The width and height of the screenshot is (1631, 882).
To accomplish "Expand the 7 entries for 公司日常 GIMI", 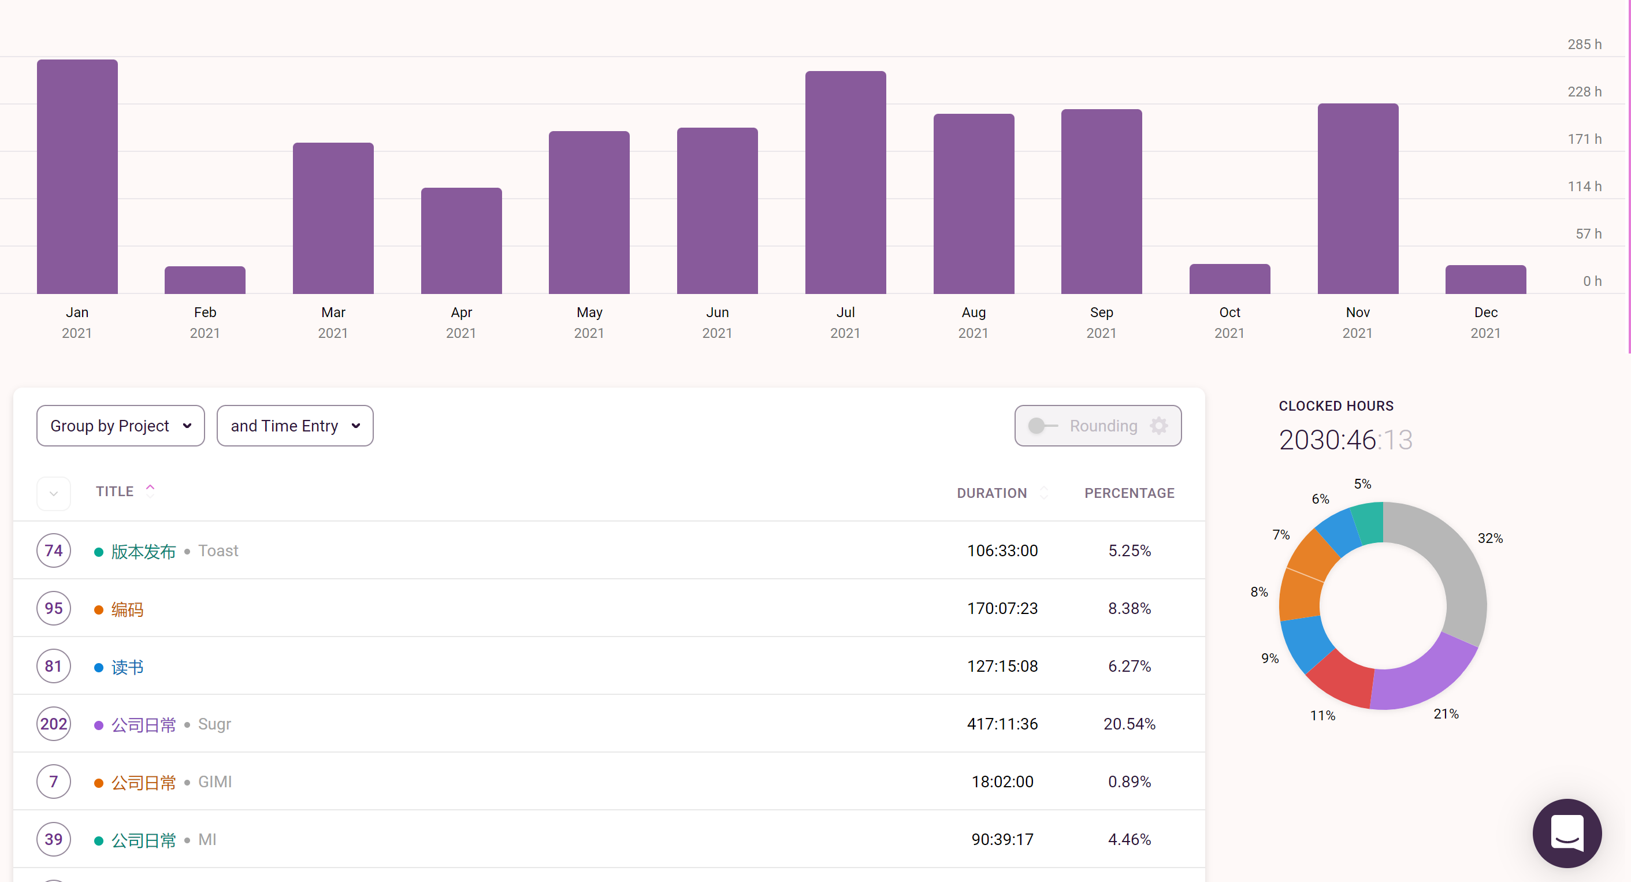I will point(54,781).
